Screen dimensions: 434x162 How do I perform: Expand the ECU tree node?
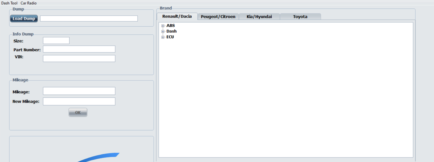click(163, 37)
